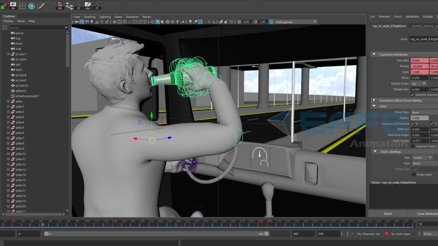Click the shaded display mode cube icon
The width and height of the screenshot is (438, 246).
pos(157,22)
